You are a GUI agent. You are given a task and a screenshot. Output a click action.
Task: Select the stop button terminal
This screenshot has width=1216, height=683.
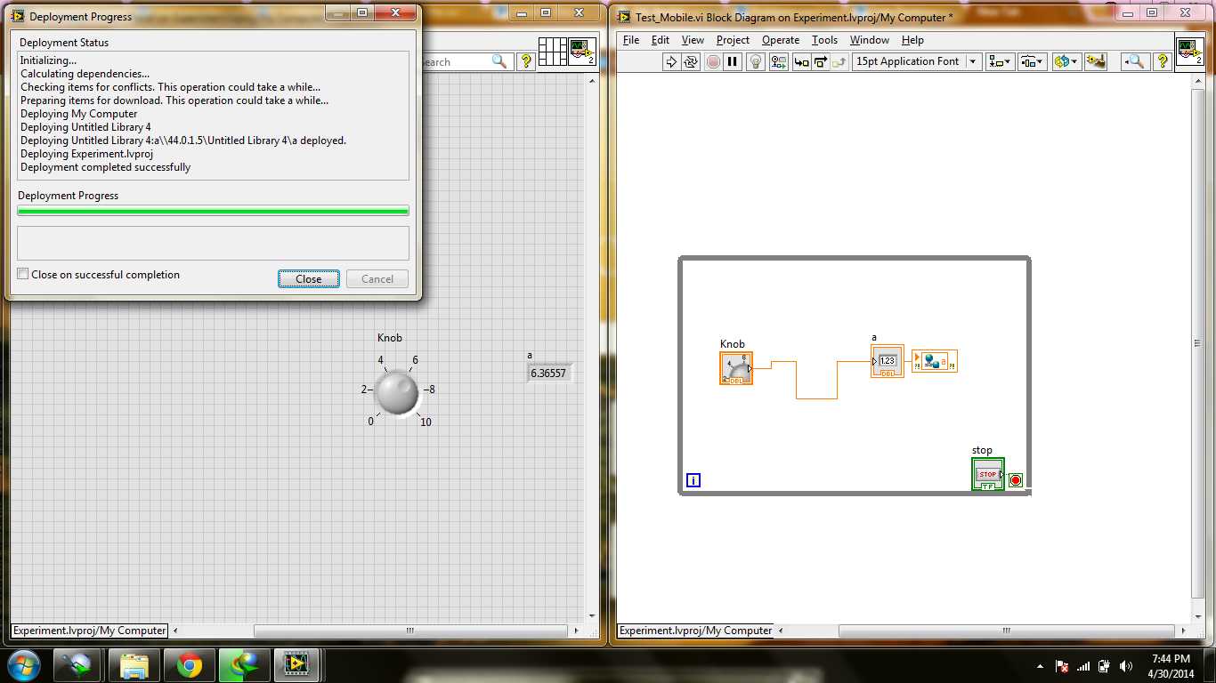988,474
